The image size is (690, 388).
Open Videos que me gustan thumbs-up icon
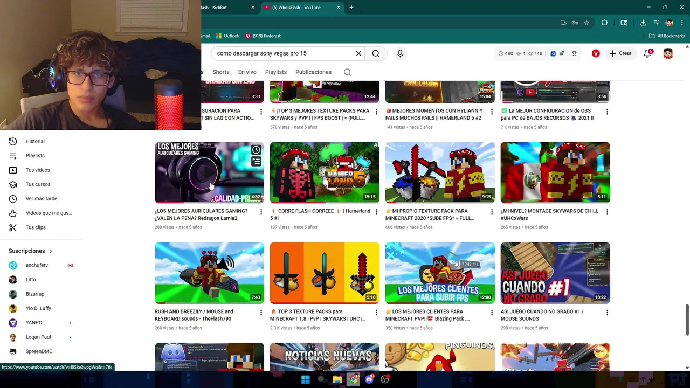(x=13, y=213)
